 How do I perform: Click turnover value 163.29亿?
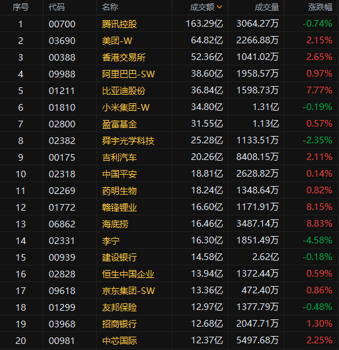(204, 23)
